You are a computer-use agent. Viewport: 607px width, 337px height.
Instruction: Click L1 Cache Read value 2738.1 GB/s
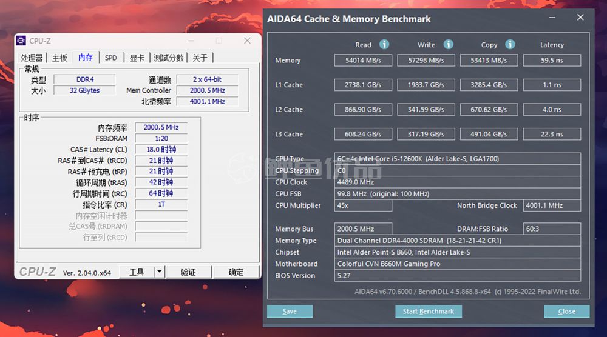363,85
